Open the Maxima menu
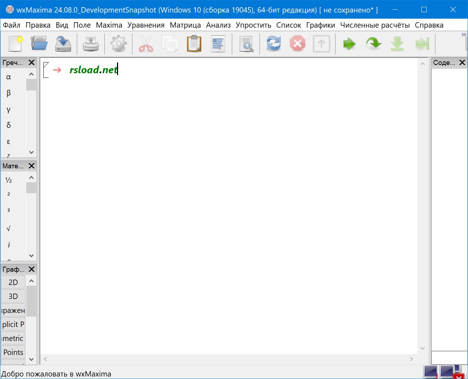 109,25
